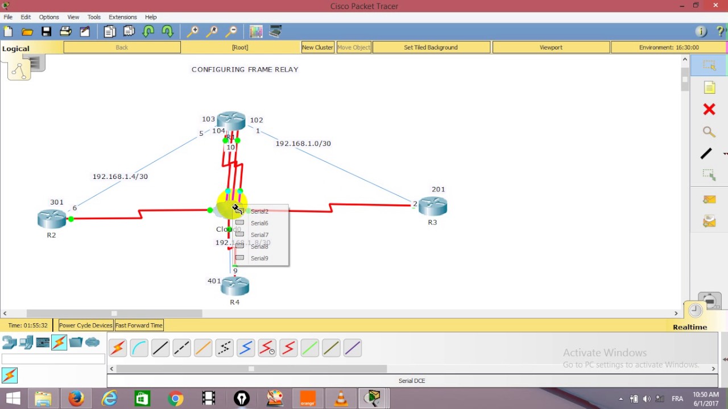The width and height of the screenshot is (728, 409).
Task: Paste copied objects
Action: 129,32
